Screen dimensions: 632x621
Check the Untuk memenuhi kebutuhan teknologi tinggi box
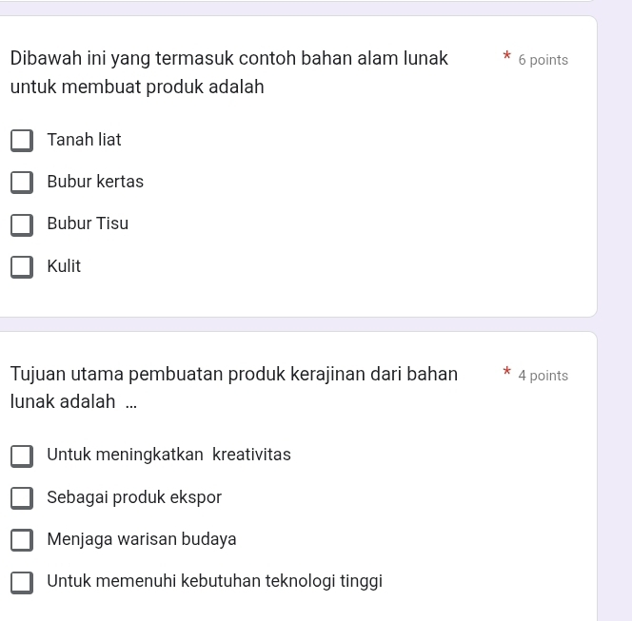point(22,582)
